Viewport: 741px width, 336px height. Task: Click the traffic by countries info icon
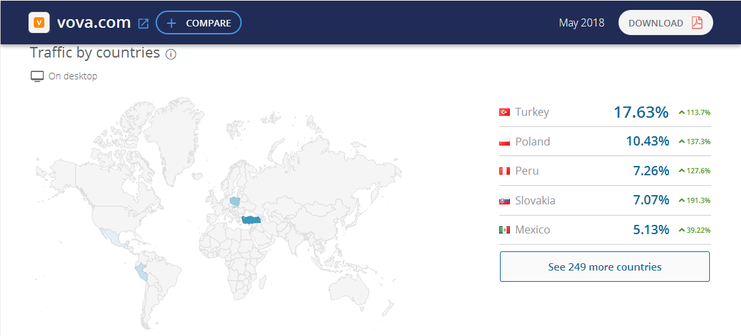(171, 54)
